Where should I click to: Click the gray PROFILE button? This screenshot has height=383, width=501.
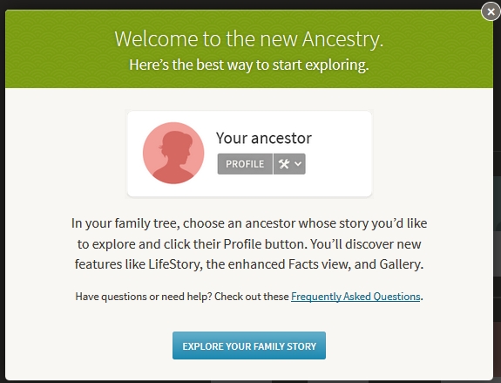tap(245, 164)
